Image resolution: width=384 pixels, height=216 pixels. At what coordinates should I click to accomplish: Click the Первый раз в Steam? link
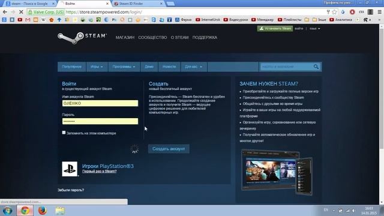[99, 172]
